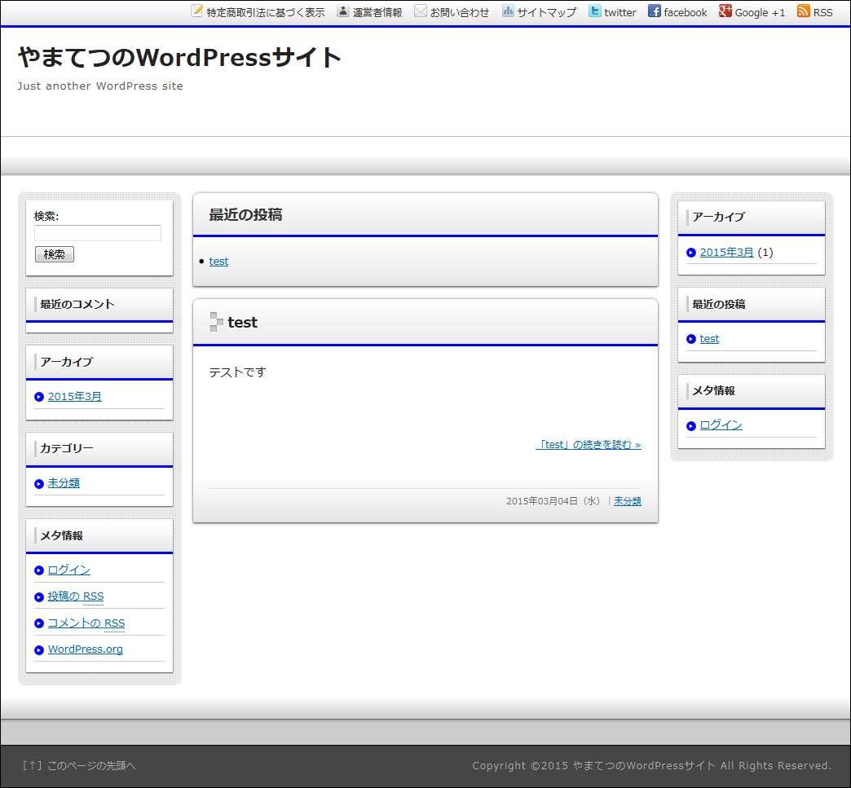Screen dimensions: 851x788
Task: Click the icon beside test post title
Action: click(217, 322)
